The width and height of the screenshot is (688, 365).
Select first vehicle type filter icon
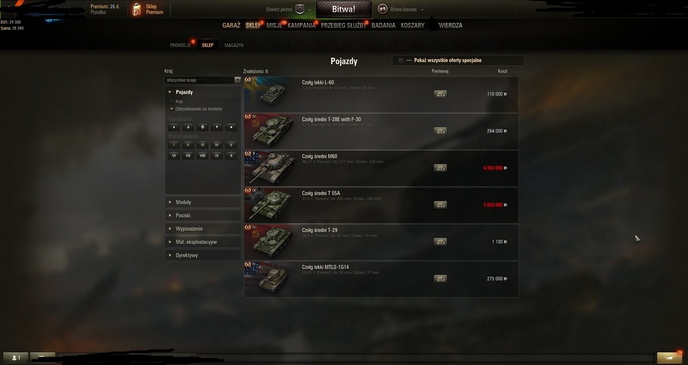[x=174, y=127]
